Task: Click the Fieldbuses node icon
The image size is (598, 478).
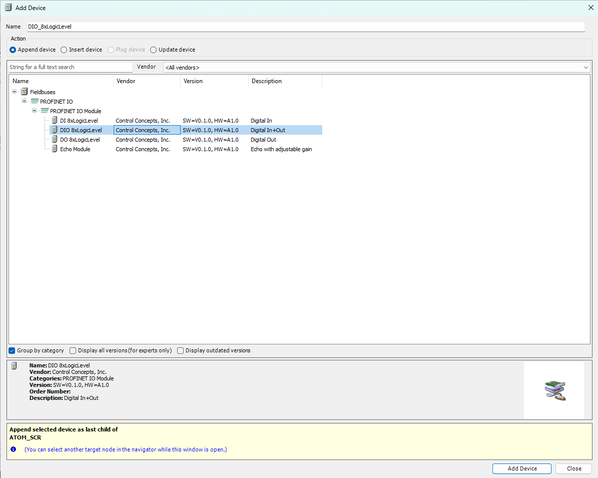Action: click(24, 92)
